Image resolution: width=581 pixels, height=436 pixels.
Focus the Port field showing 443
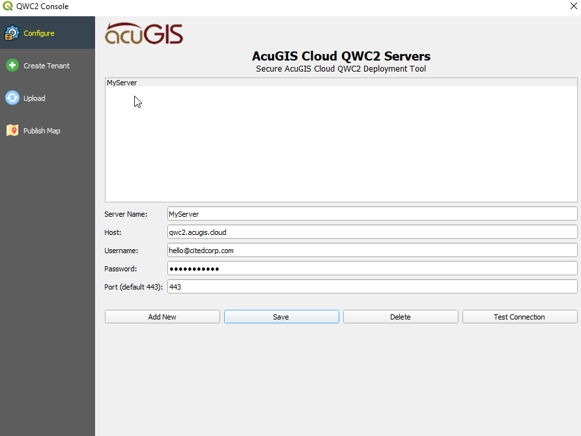tap(371, 286)
